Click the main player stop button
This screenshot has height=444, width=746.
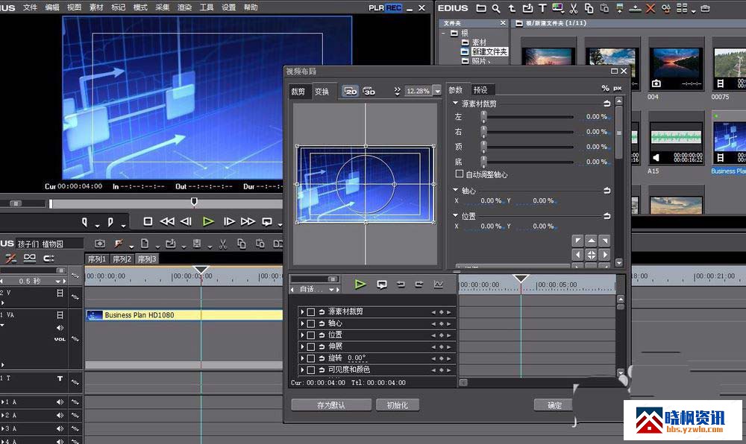coord(148,221)
